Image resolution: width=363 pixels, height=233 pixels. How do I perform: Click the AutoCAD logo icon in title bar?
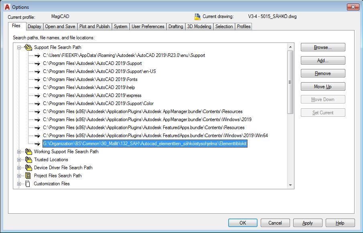point(7,7)
